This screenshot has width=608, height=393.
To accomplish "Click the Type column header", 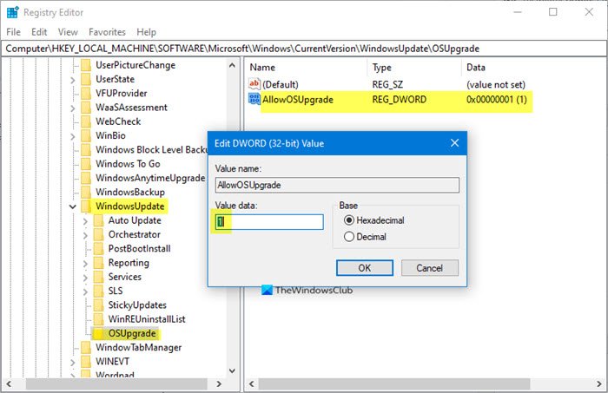I will (x=414, y=68).
